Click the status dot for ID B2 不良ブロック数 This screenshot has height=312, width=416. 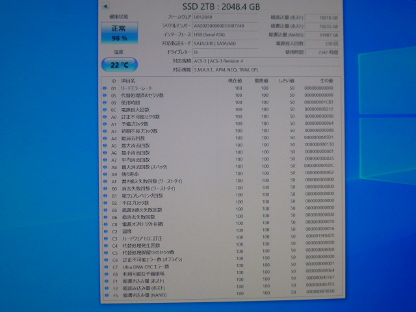(x=105, y=203)
